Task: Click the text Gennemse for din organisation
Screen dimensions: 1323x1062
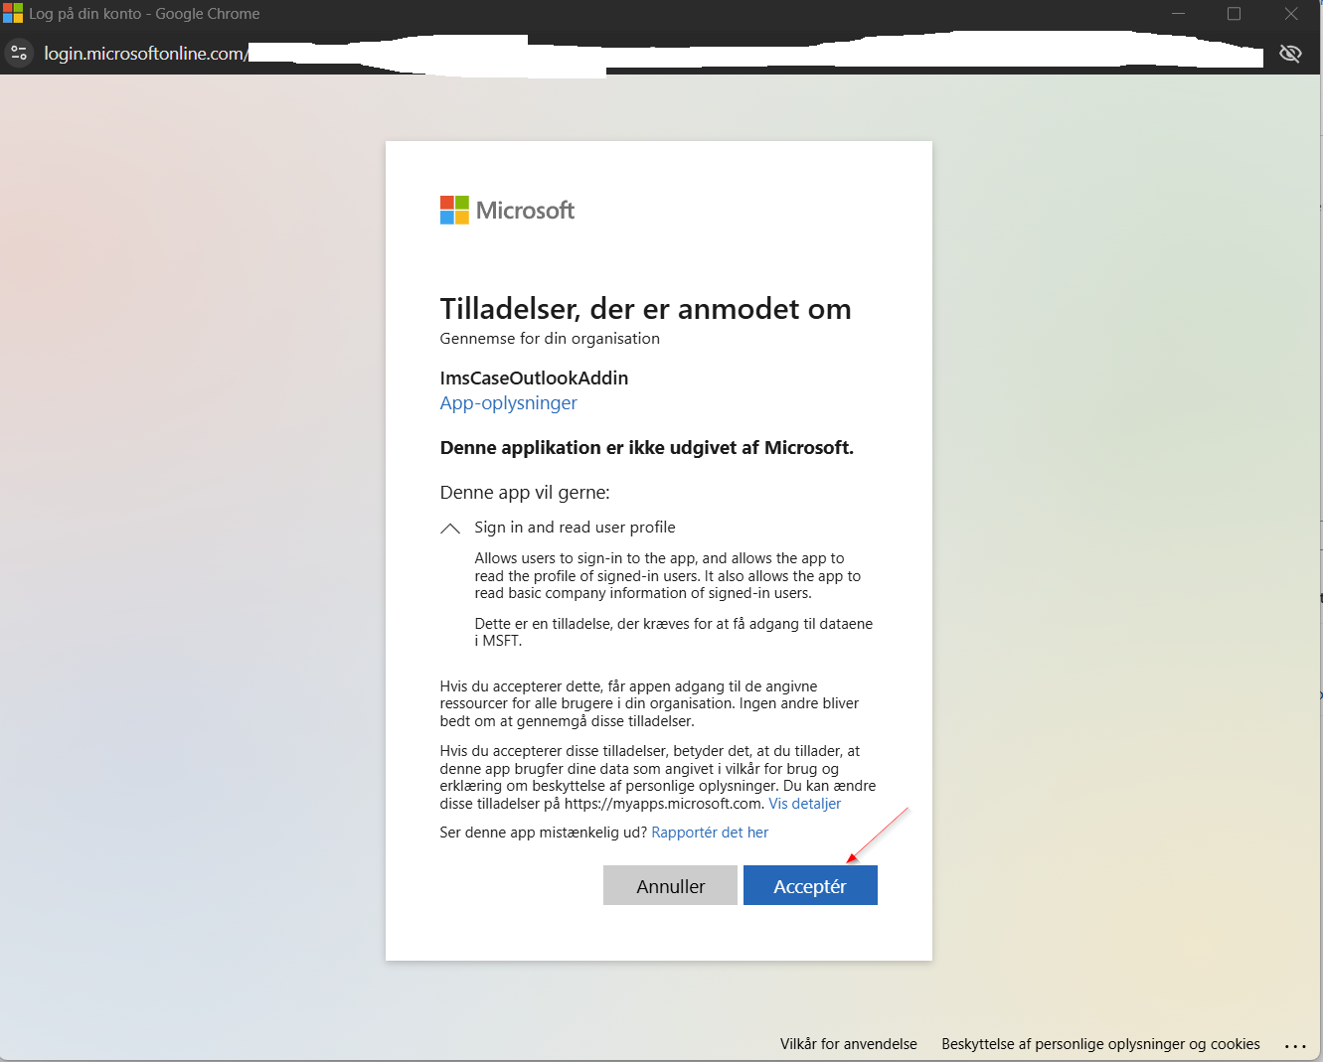Action: (550, 339)
